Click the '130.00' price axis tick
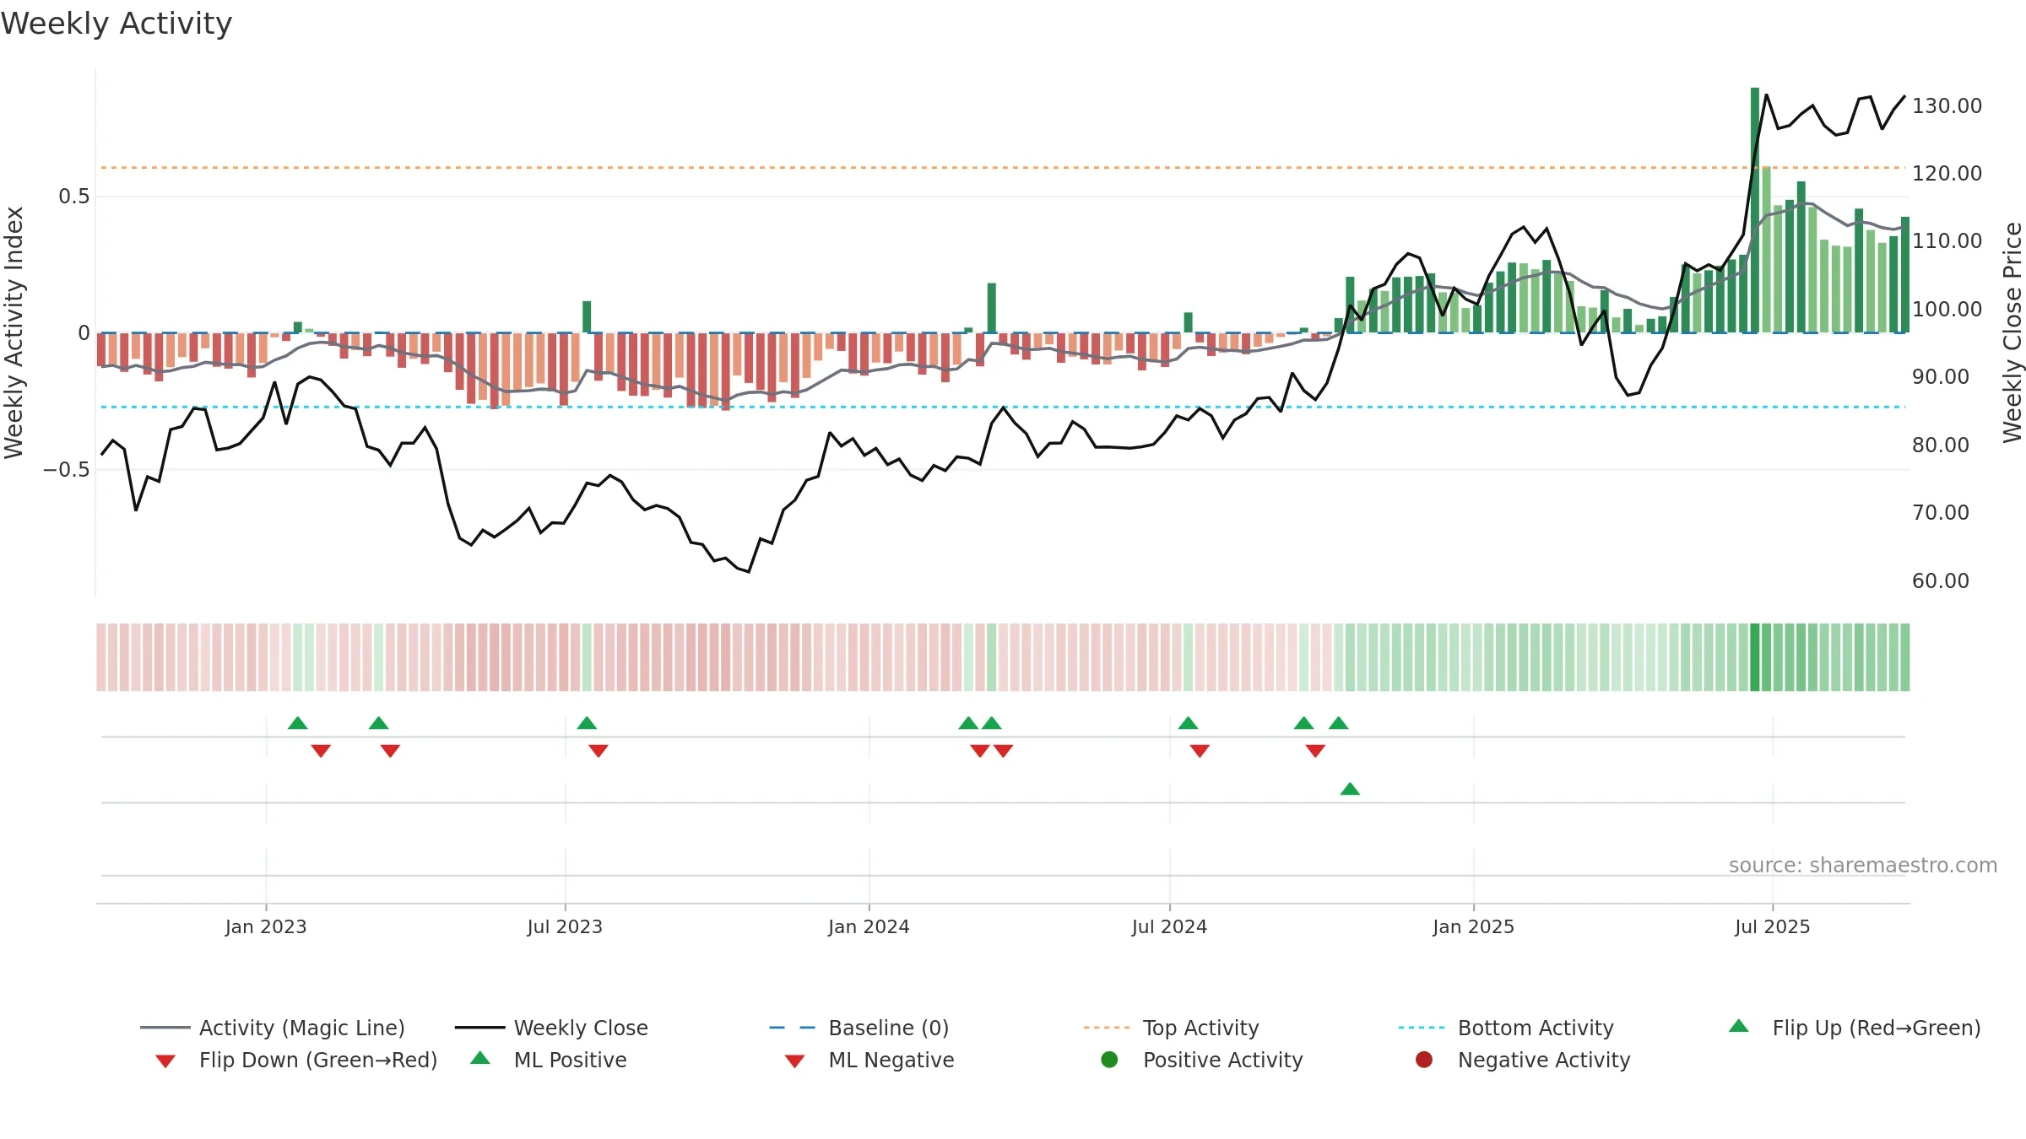Image resolution: width=2026 pixels, height=1139 pixels. pyautogui.click(x=1947, y=105)
